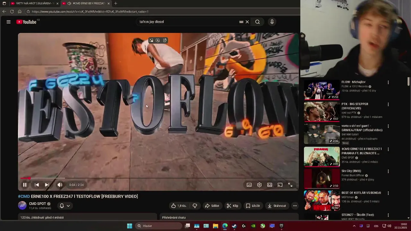Open NVIDIA app from taskbar
The height and width of the screenshot is (231, 411).
point(253,226)
